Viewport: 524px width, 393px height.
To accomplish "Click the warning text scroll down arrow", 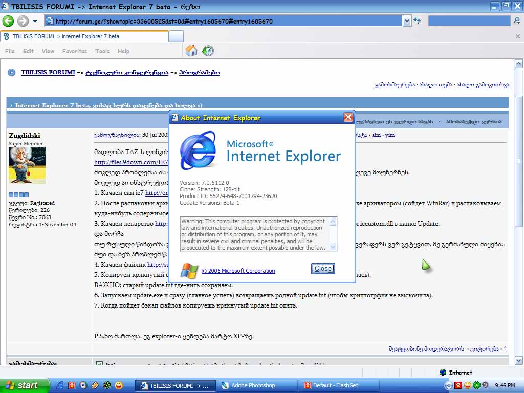I will (x=333, y=247).
